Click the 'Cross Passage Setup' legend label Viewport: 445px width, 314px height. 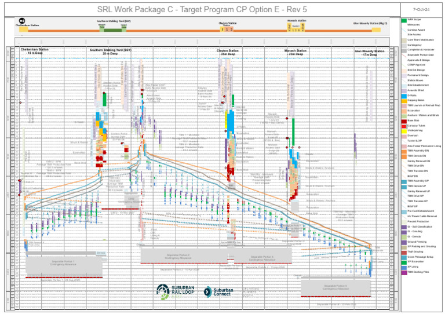click(x=420, y=257)
